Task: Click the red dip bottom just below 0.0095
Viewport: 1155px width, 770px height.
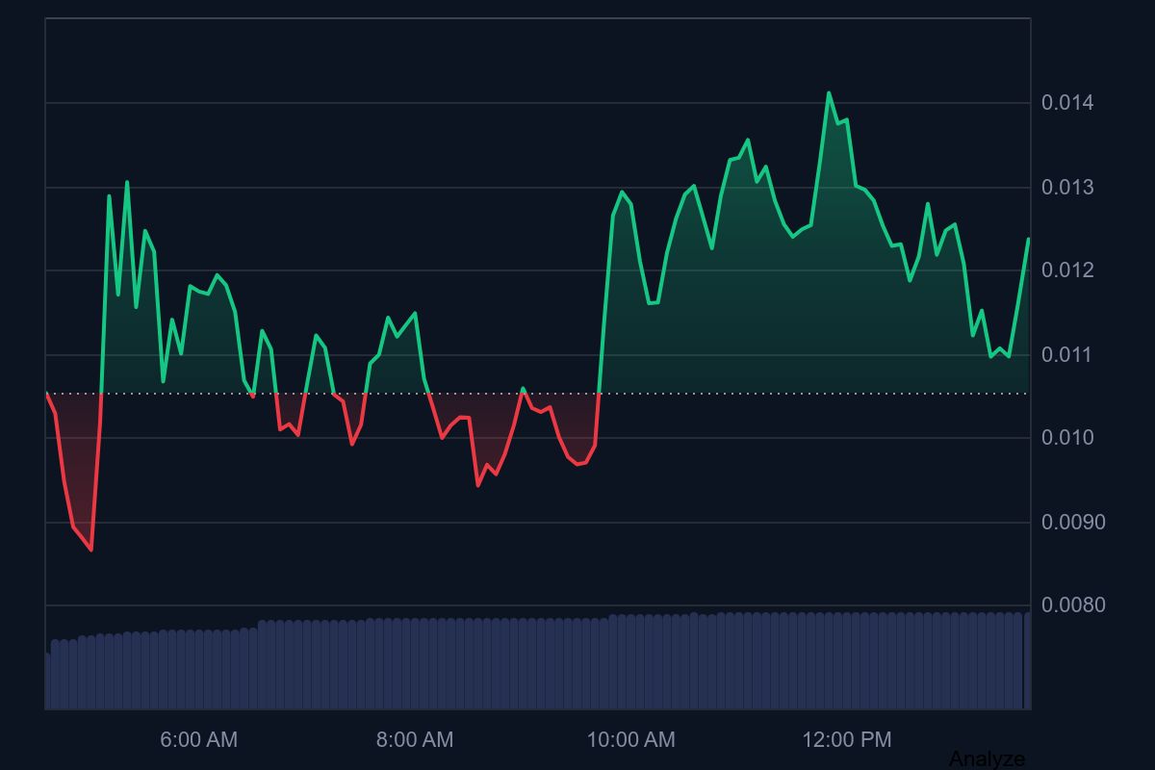Action: (x=478, y=485)
